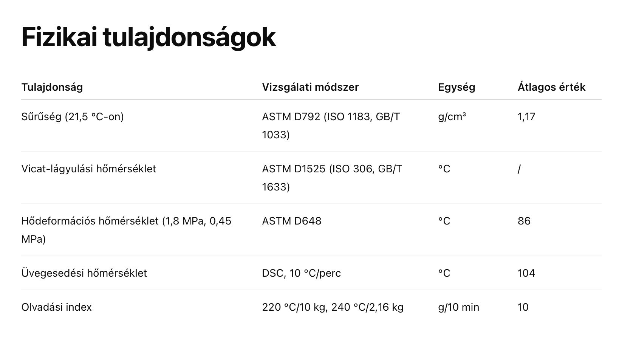Click the ASTM D648 cell
The width and height of the screenshot is (619, 350).
point(292,221)
